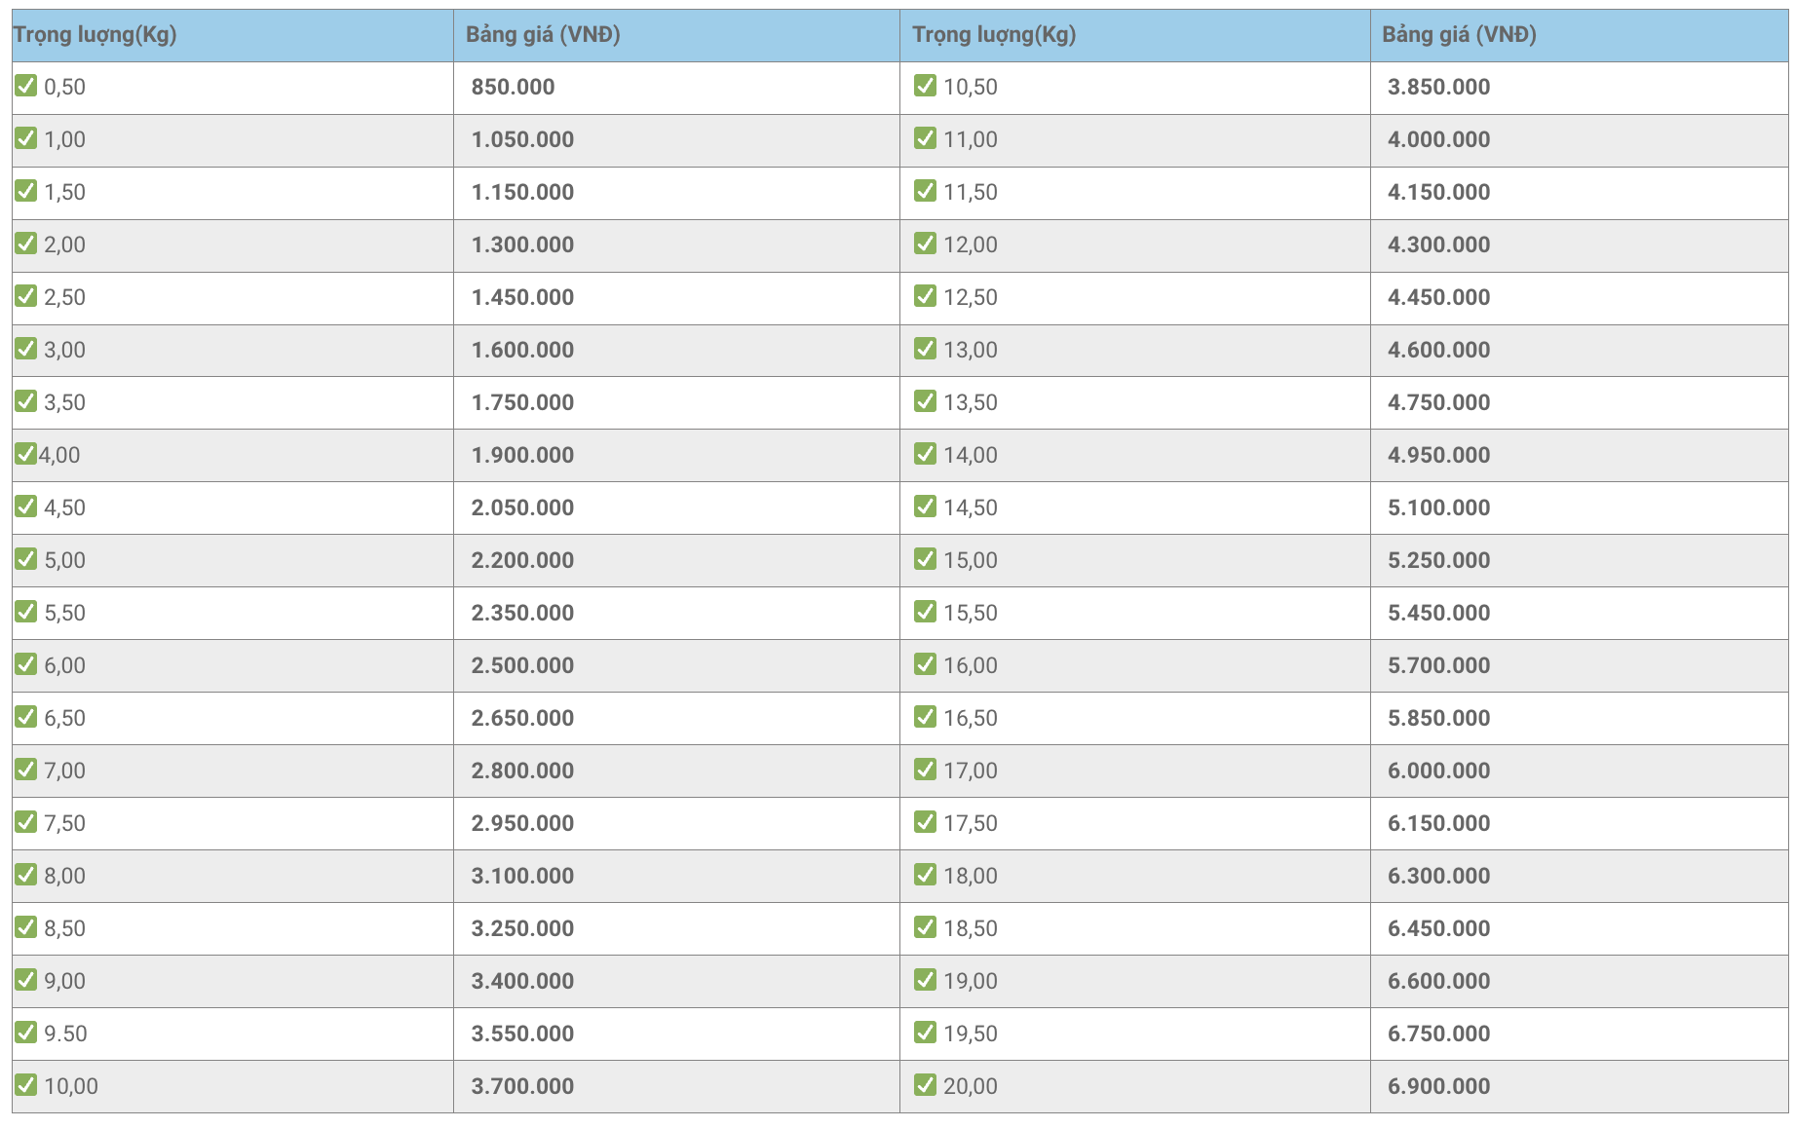
Task: Click the green check icon beside 0,50
Action: tap(25, 86)
